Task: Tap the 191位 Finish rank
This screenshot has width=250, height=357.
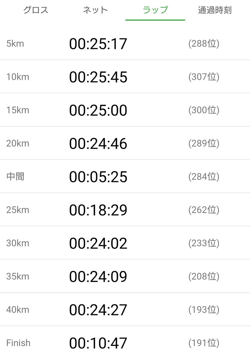Action: click(204, 343)
